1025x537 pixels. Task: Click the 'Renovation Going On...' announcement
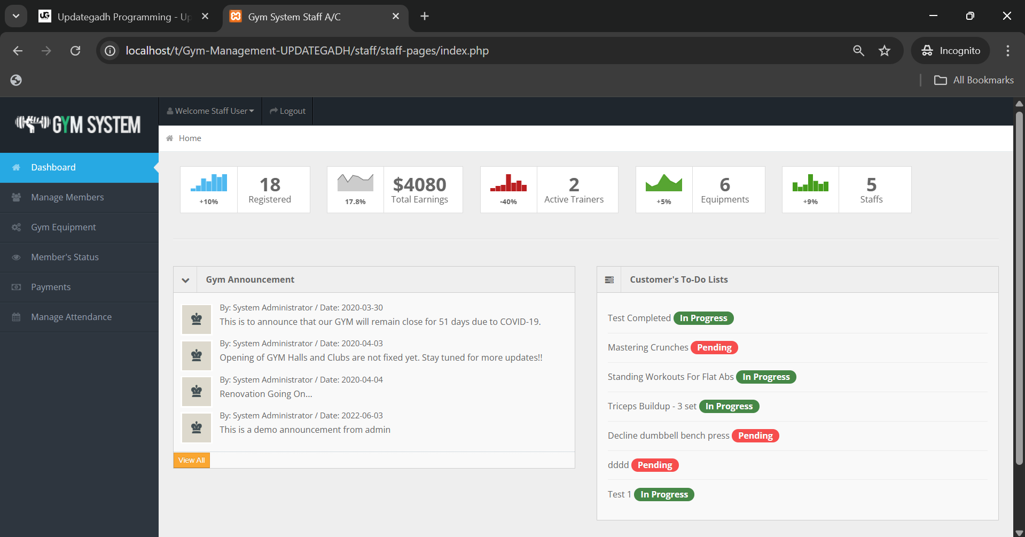266,394
